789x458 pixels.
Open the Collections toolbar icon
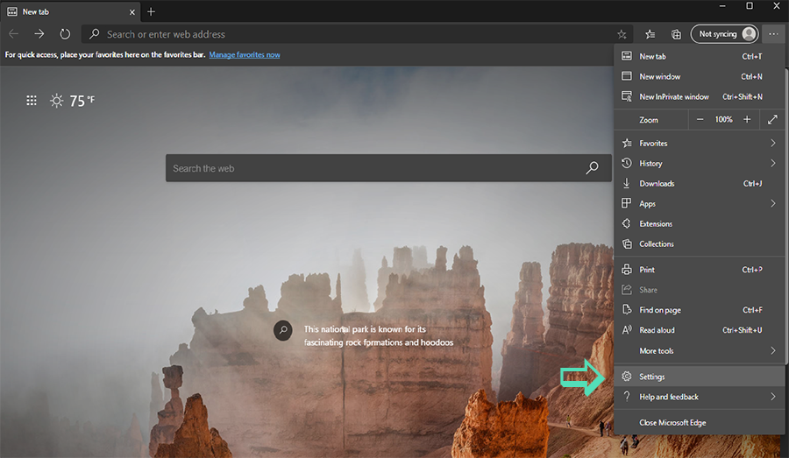(676, 34)
